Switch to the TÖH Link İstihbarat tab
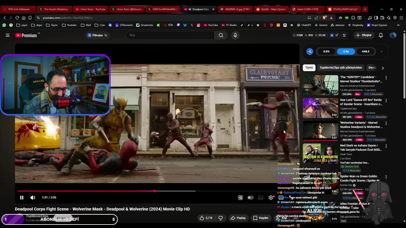This screenshot has width=406, height=228. 18,9
